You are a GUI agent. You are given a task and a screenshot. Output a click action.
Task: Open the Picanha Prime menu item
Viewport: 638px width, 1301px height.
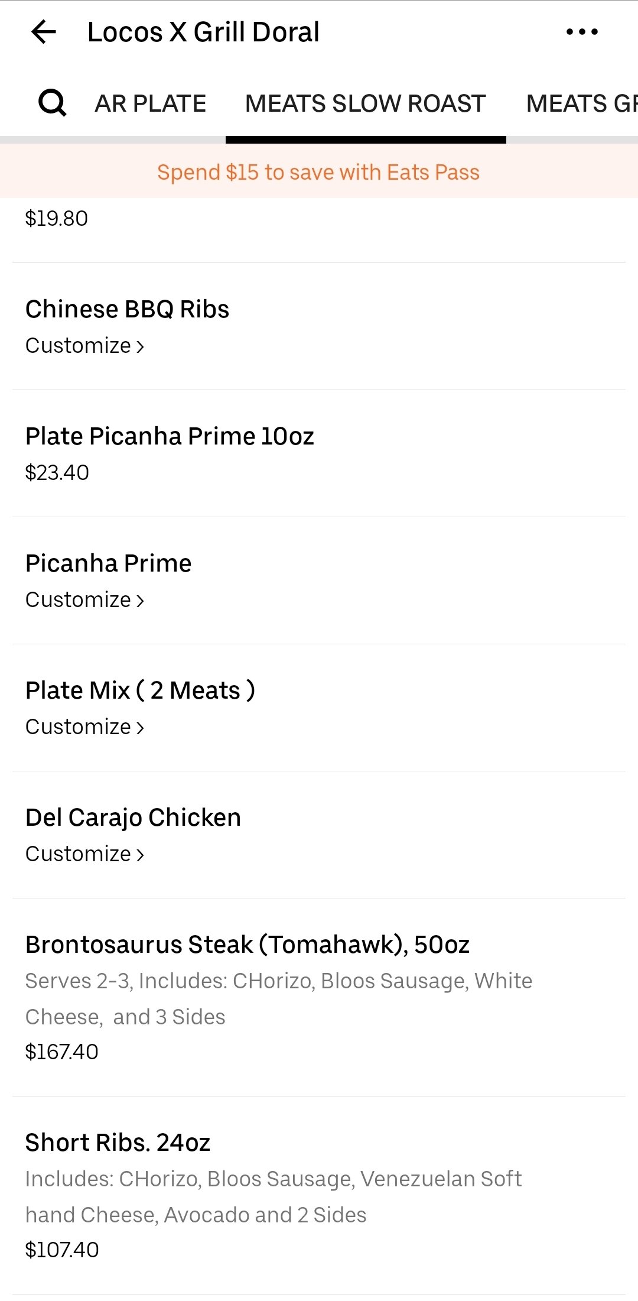click(x=108, y=563)
